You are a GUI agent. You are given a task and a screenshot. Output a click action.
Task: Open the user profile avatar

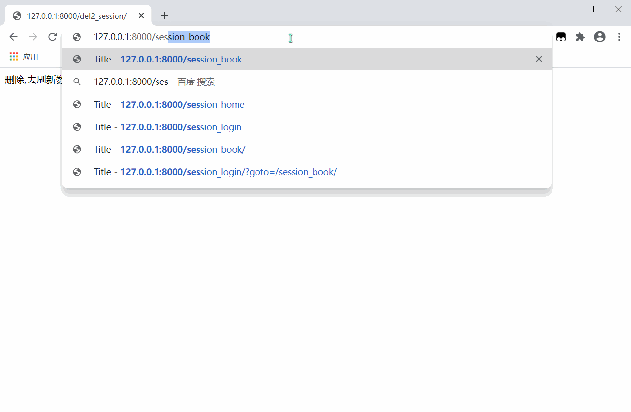[599, 37]
